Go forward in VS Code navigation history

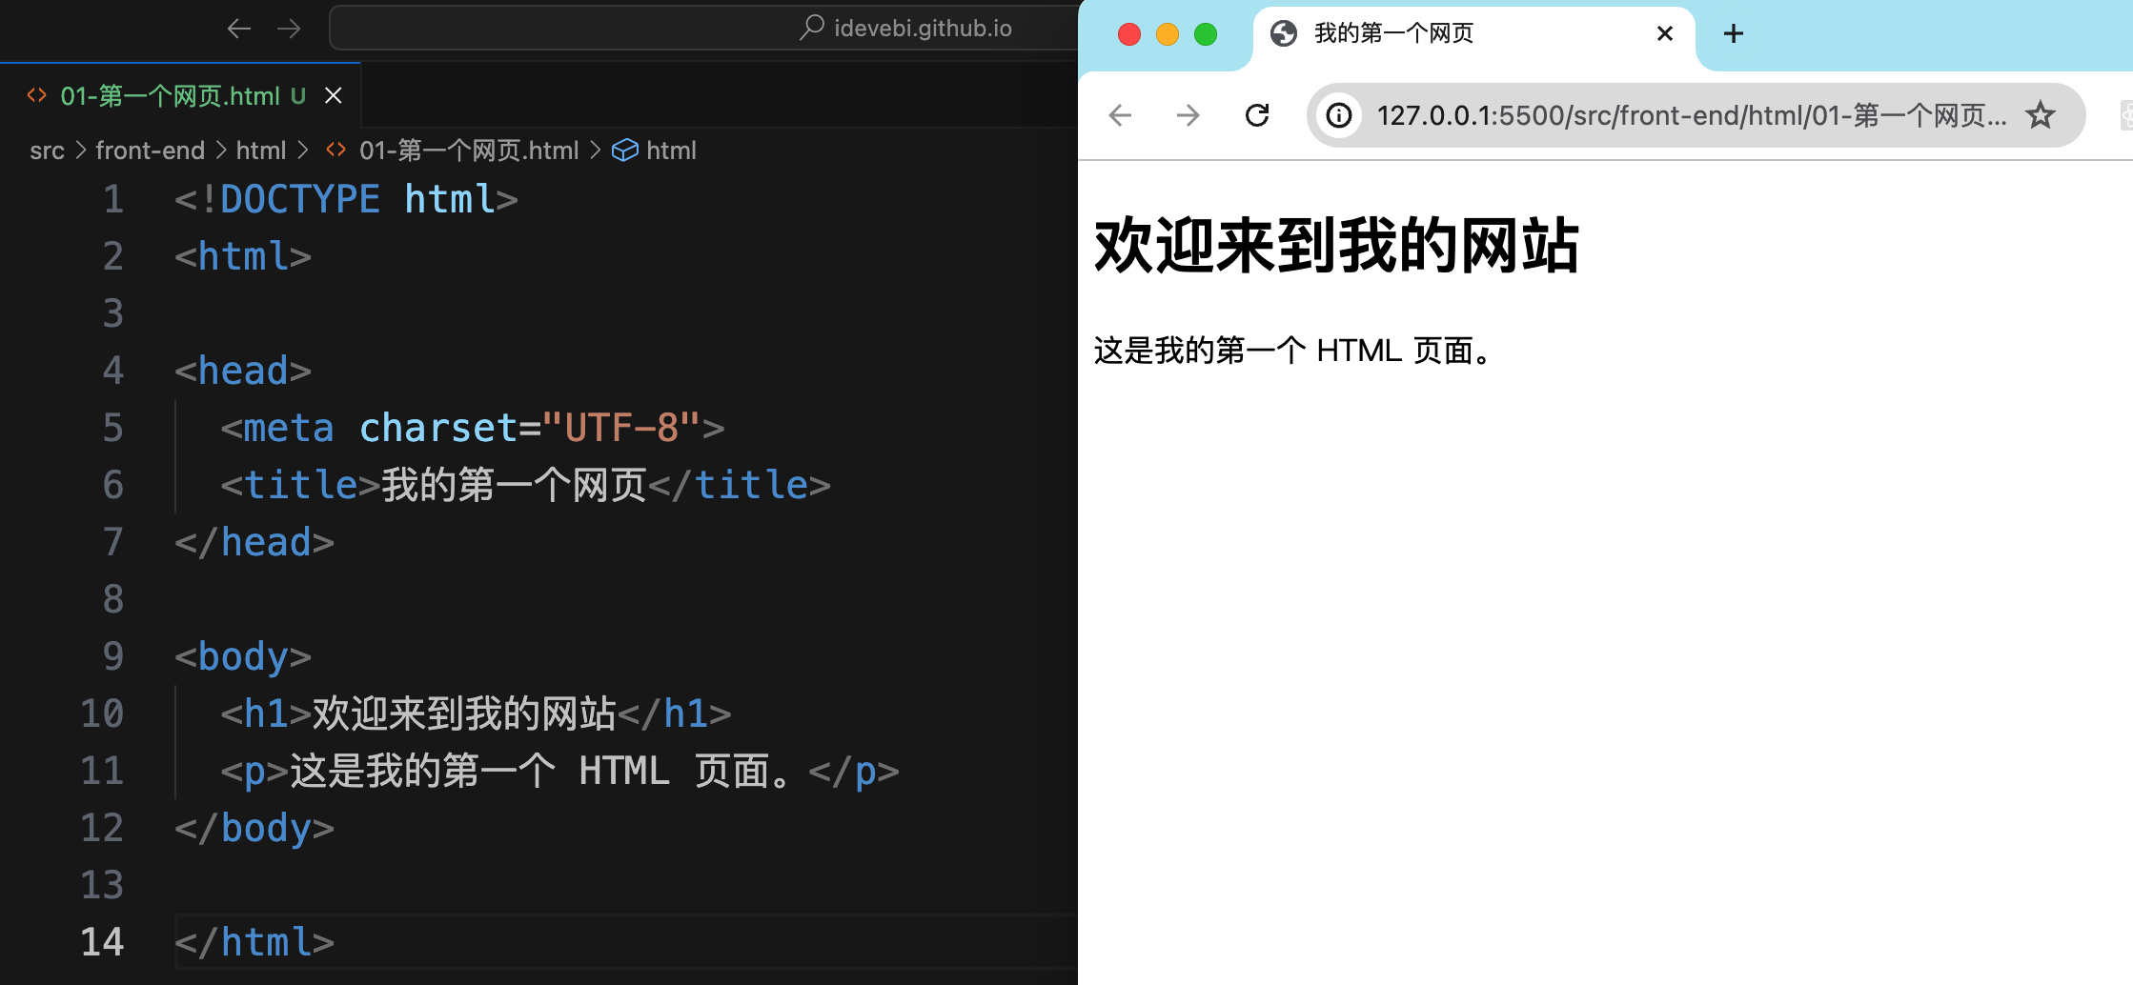tap(289, 29)
